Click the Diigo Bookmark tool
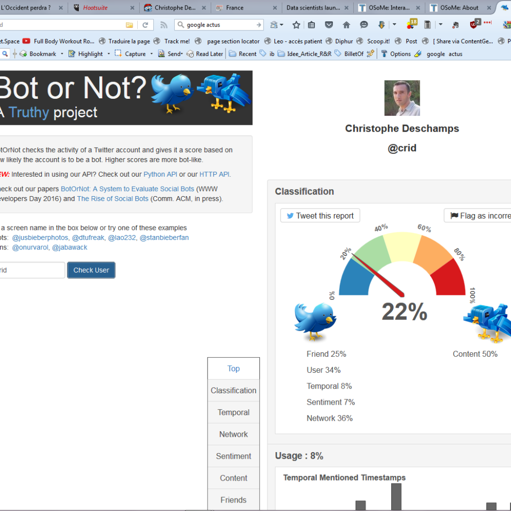This screenshot has width=511, height=511. click(x=38, y=54)
